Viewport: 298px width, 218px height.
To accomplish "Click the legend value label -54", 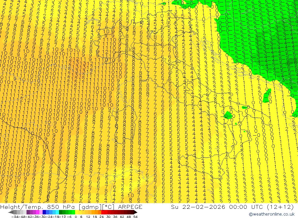I will (15, 217).
